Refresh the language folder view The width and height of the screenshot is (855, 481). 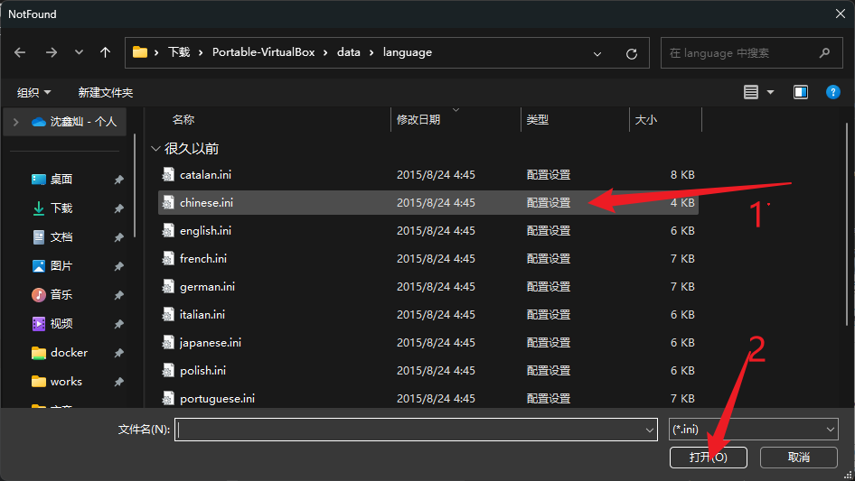point(632,53)
